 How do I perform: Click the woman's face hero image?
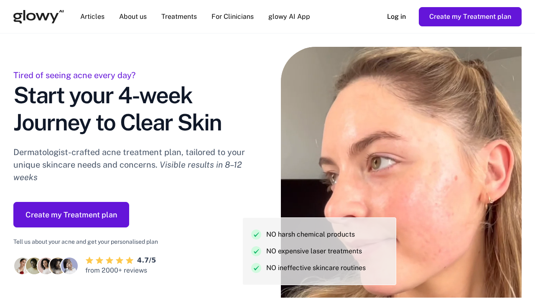[x=401, y=172]
